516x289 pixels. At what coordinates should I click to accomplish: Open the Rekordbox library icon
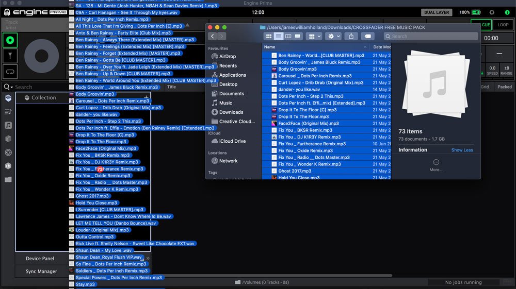[x=8, y=166]
